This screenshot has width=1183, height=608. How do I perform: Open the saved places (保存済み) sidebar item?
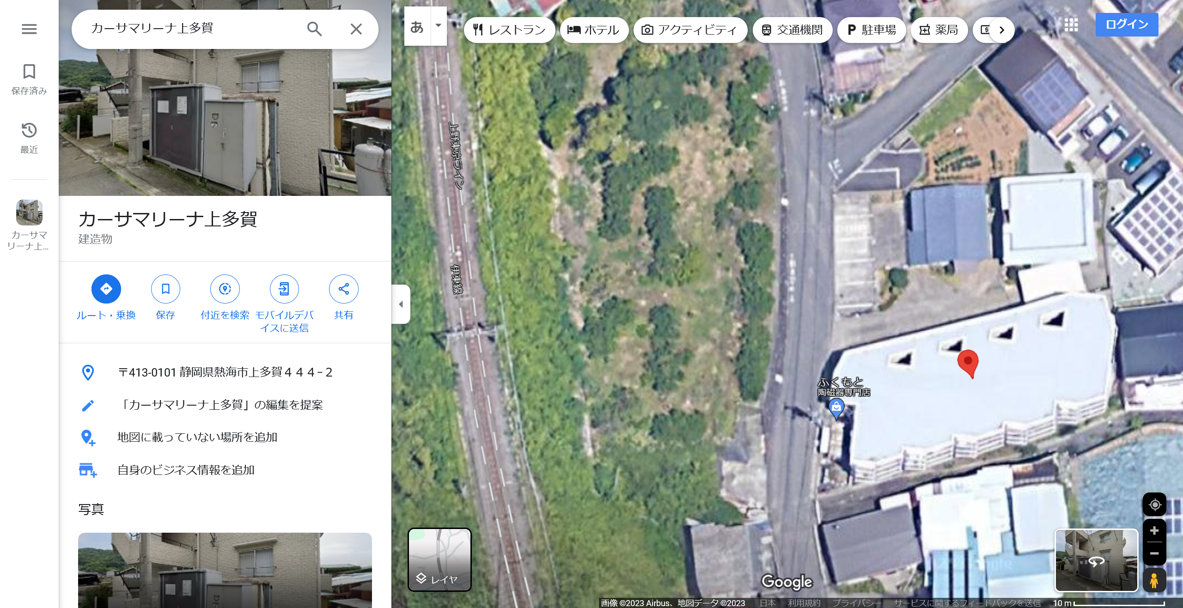coord(29,79)
